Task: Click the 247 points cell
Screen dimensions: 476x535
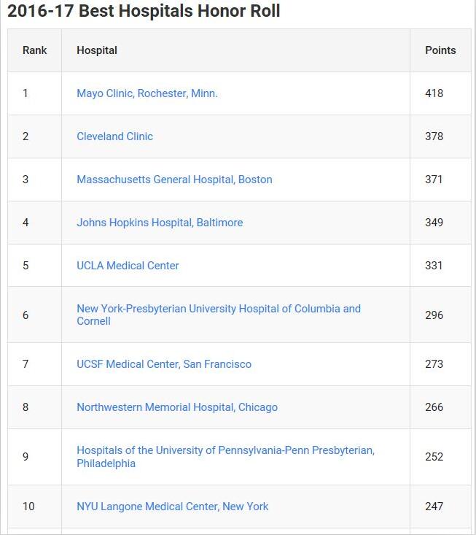Action: tap(434, 507)
